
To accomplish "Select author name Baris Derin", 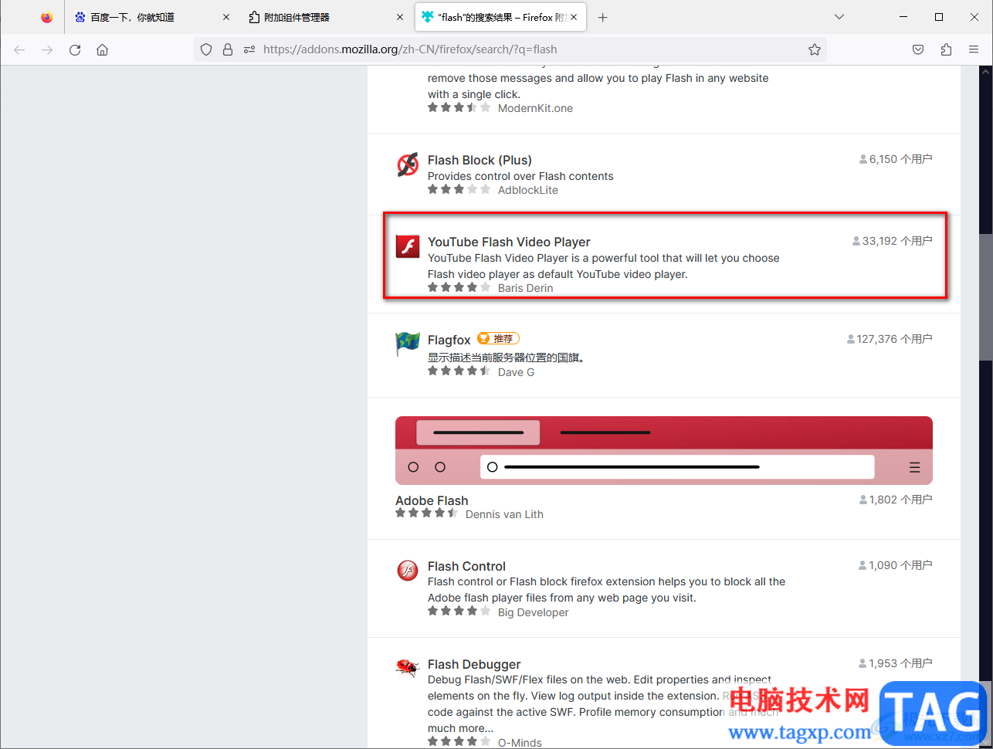I will click(525, 288).
